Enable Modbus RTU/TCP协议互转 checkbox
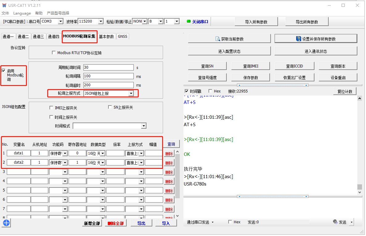Image resolution: width=366 pixels, height=236 pixels. (54, 53)
